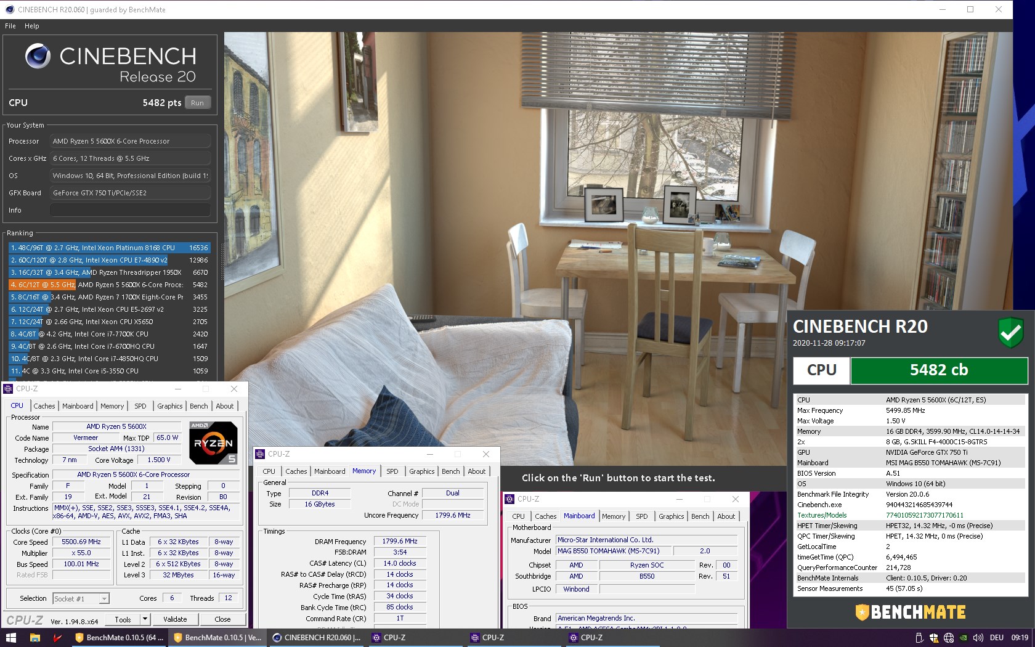Open File Explorer from the taskbar

point(35,638)
